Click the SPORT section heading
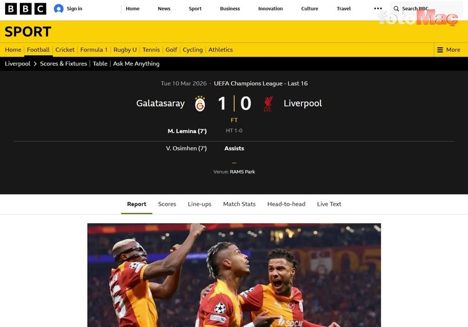 (28, 32)
